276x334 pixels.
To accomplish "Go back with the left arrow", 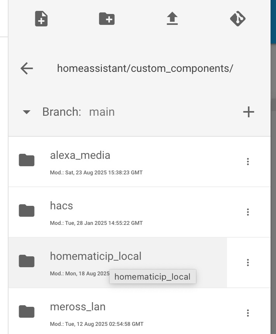I will pos(27,68).
